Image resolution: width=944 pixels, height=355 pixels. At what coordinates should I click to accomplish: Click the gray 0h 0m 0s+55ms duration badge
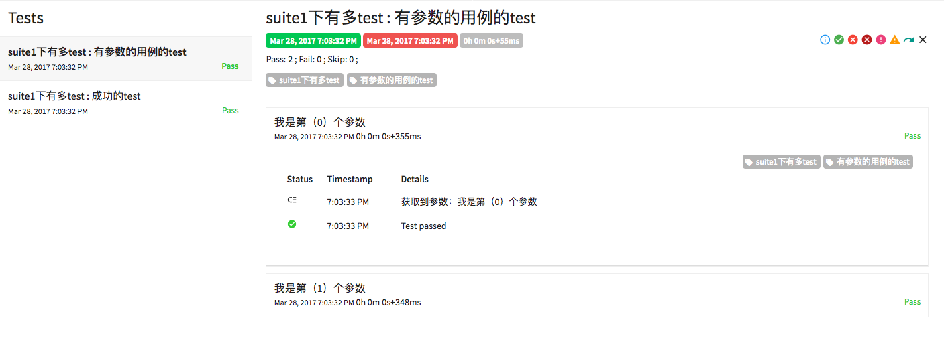pyautogui.click(x=491, y=41)
